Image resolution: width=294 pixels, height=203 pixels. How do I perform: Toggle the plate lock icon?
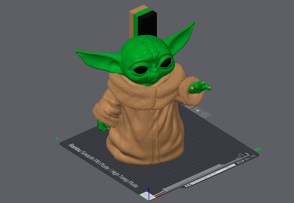197,110
